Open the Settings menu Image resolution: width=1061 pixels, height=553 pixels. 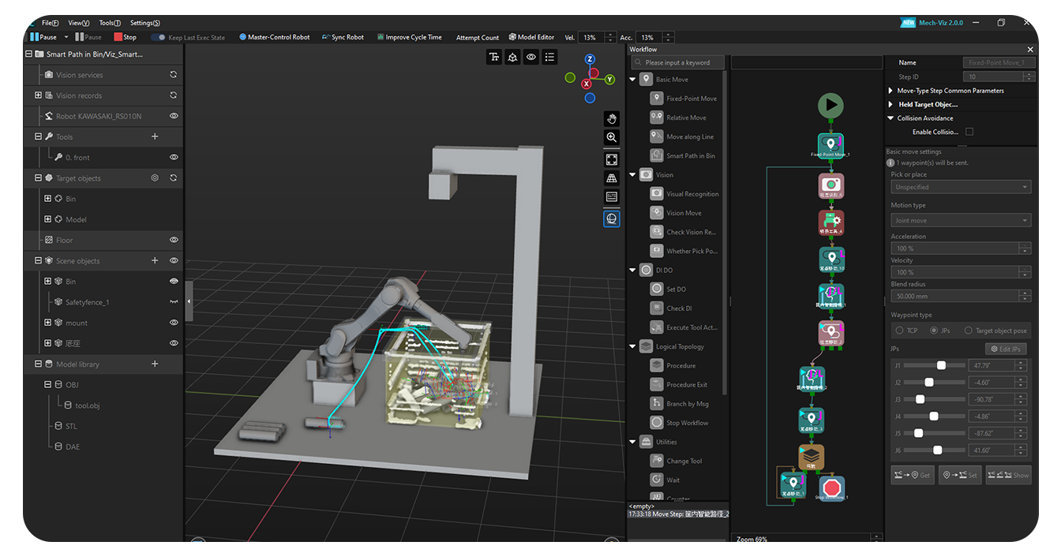pyautogui.click(x=144, y=23)
